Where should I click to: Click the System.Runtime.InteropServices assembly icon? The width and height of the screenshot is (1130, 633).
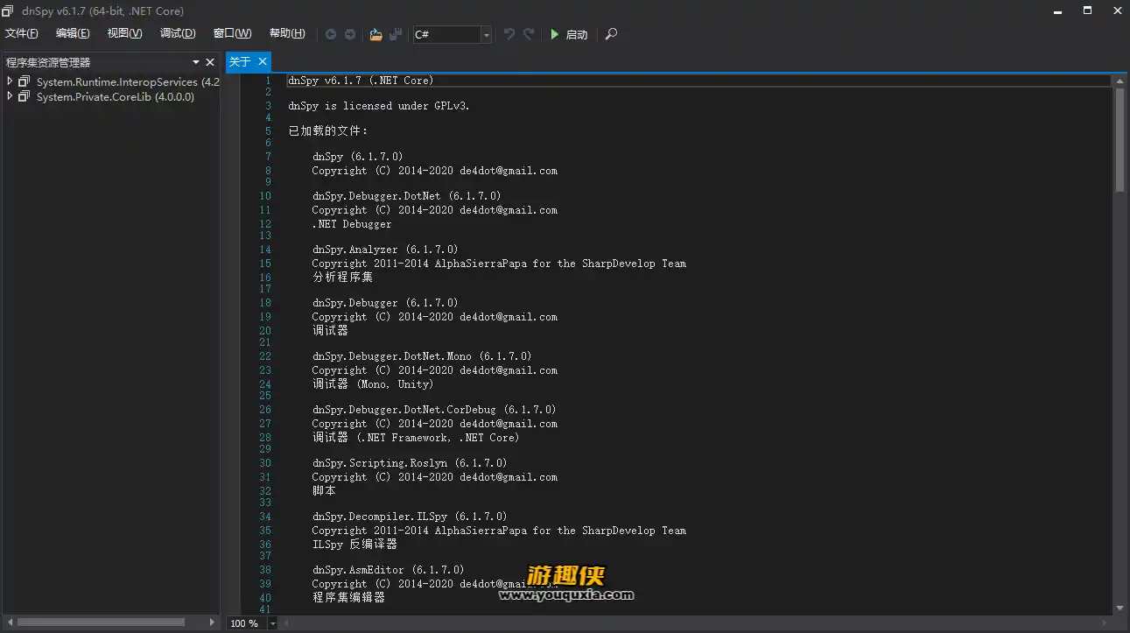click(25, 81)
